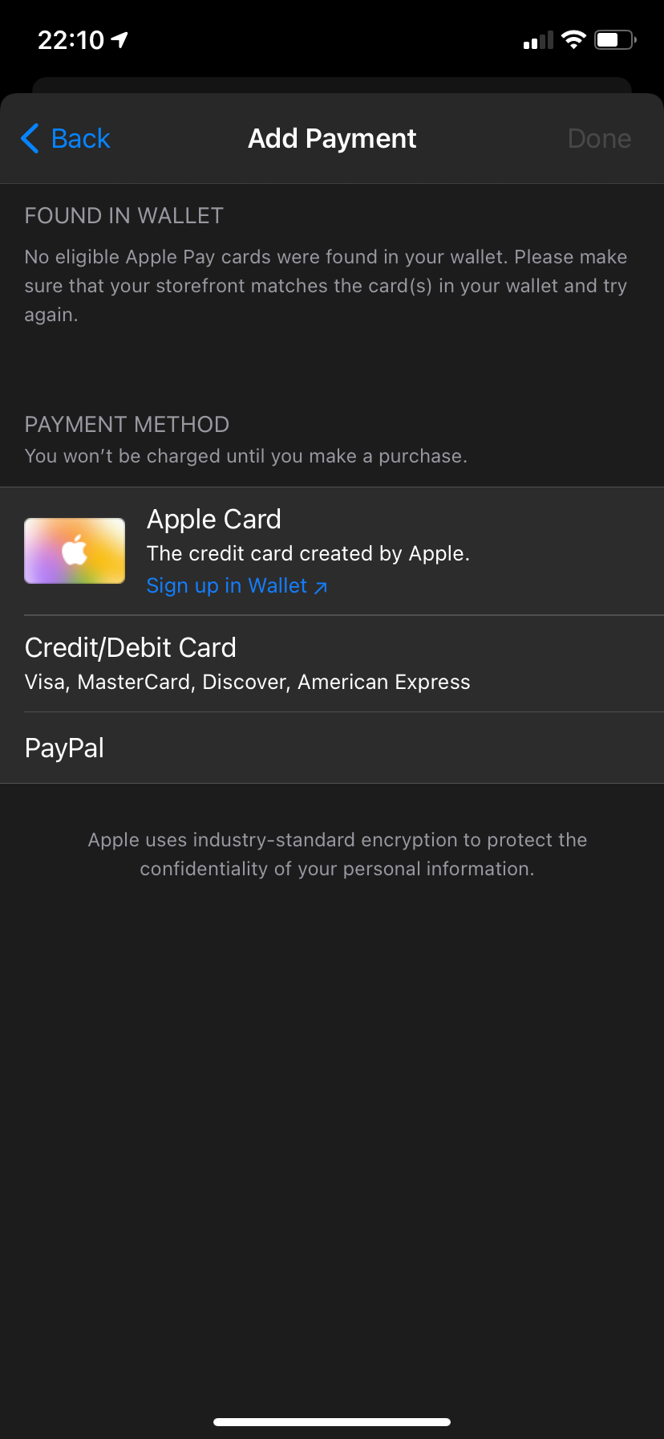Tap the PAYMENT METHOD section header
Screen dimensions: 664x1439
coord(126,424)
